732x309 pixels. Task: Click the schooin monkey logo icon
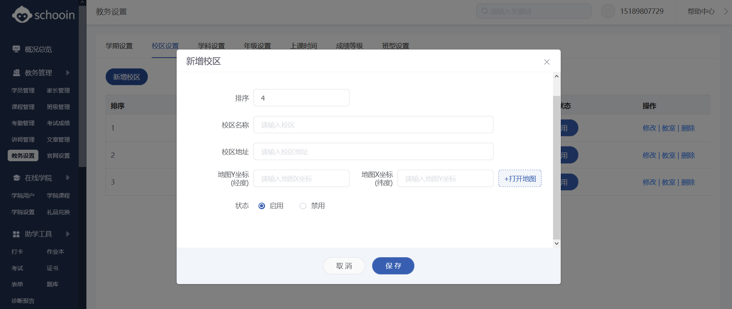(x=22, y=15)
